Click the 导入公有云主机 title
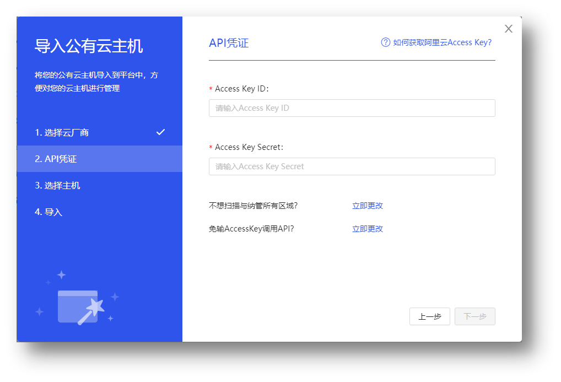Image resolution: width=561 pixels, height=382 pixels. (x=89, y=46)
